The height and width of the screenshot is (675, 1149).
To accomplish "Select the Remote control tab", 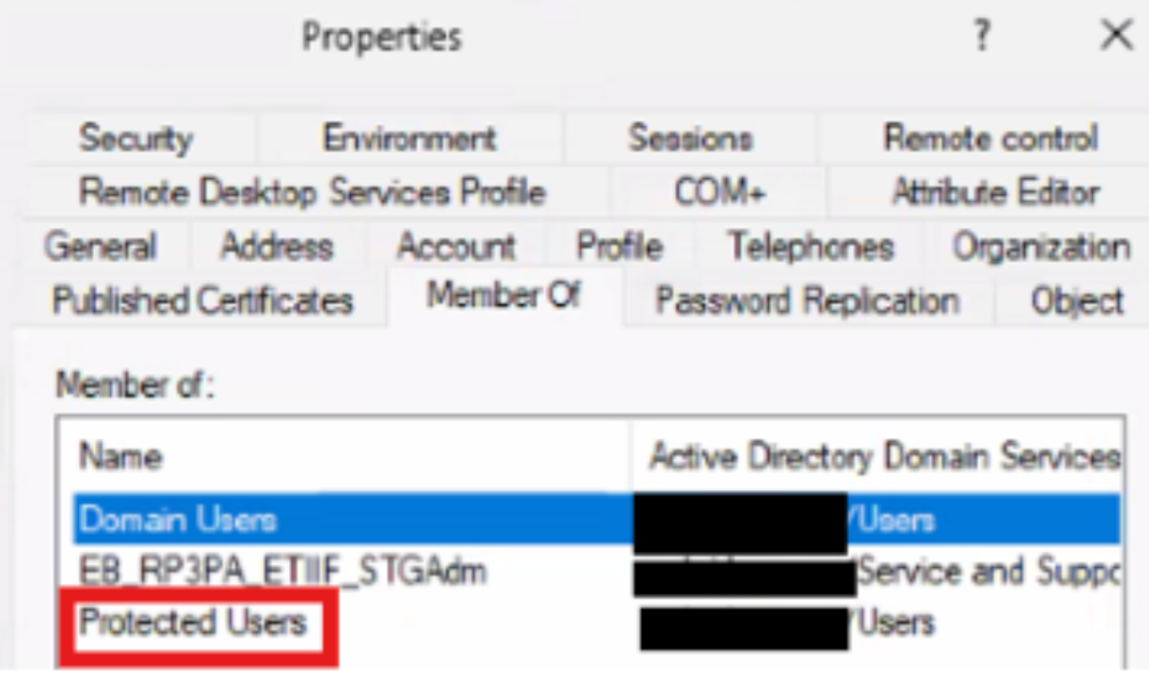I will [x=991, y=138].
